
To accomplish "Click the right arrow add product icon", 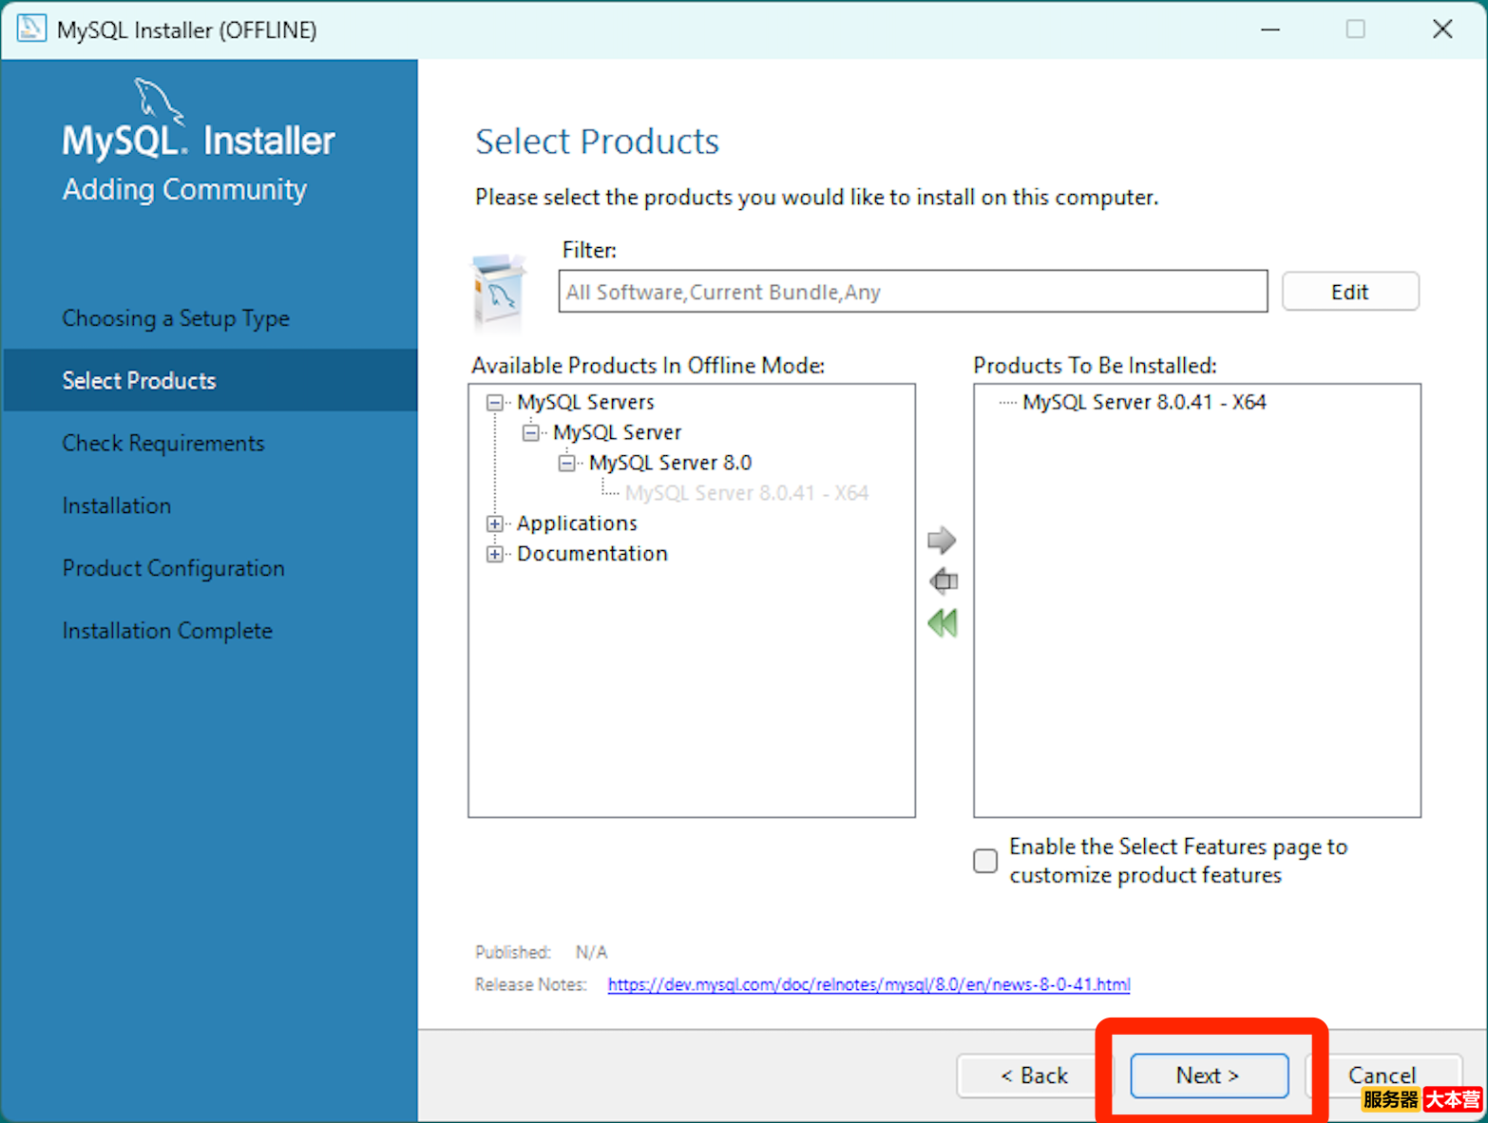I will click(x=942, y=540).
